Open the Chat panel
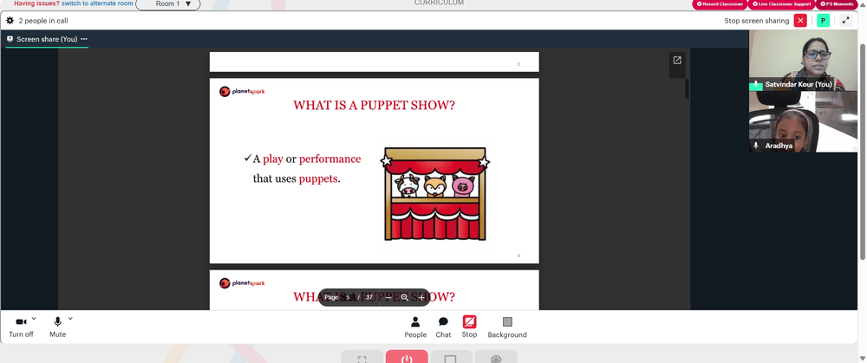This screenshot has width=867, height=363. point(443,327)
